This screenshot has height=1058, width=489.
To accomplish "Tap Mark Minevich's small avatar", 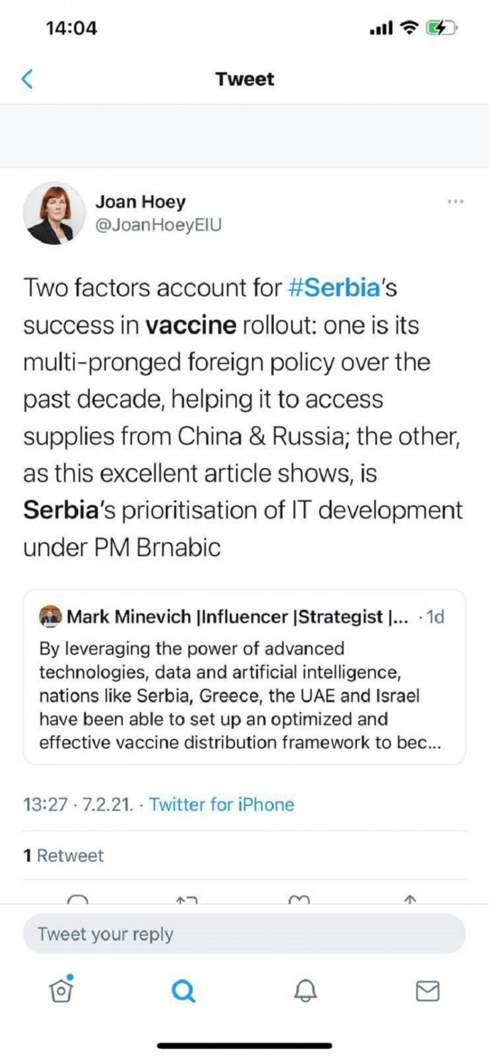I will [x=50, y=616].
